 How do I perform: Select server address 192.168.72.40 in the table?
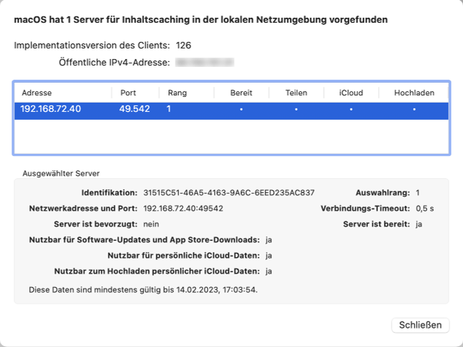51,109
